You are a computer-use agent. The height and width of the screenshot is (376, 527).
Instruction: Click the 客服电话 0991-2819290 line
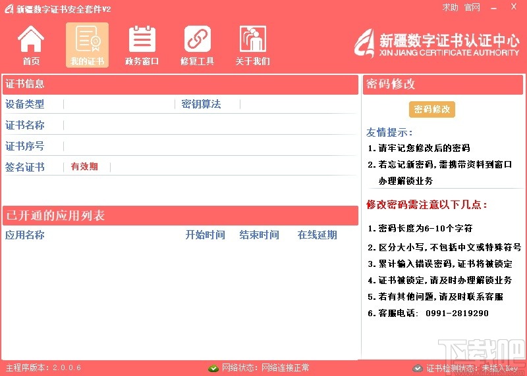point(428,313)
